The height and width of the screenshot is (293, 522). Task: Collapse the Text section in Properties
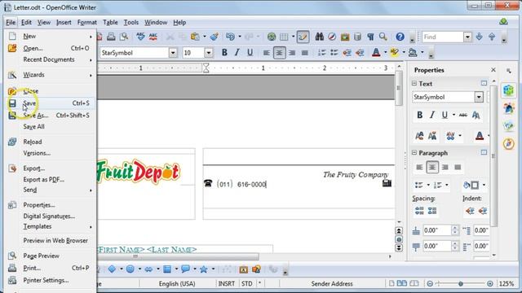[x=414, y=83]
